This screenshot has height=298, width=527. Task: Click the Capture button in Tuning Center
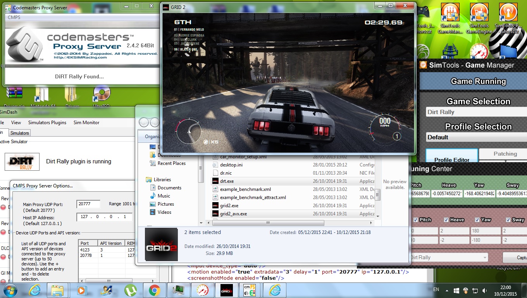[x=515, y=257]
